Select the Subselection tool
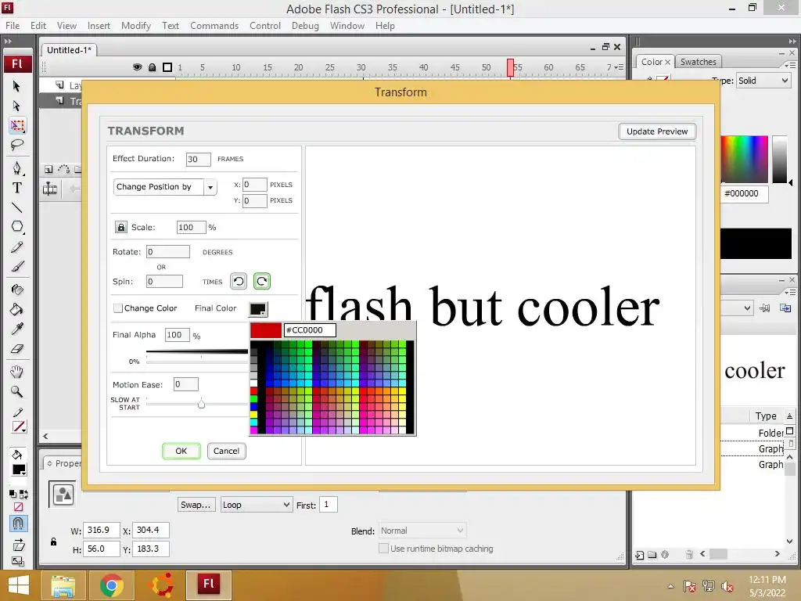Viewport: 801px width, 601px height. tap(16, 106)
